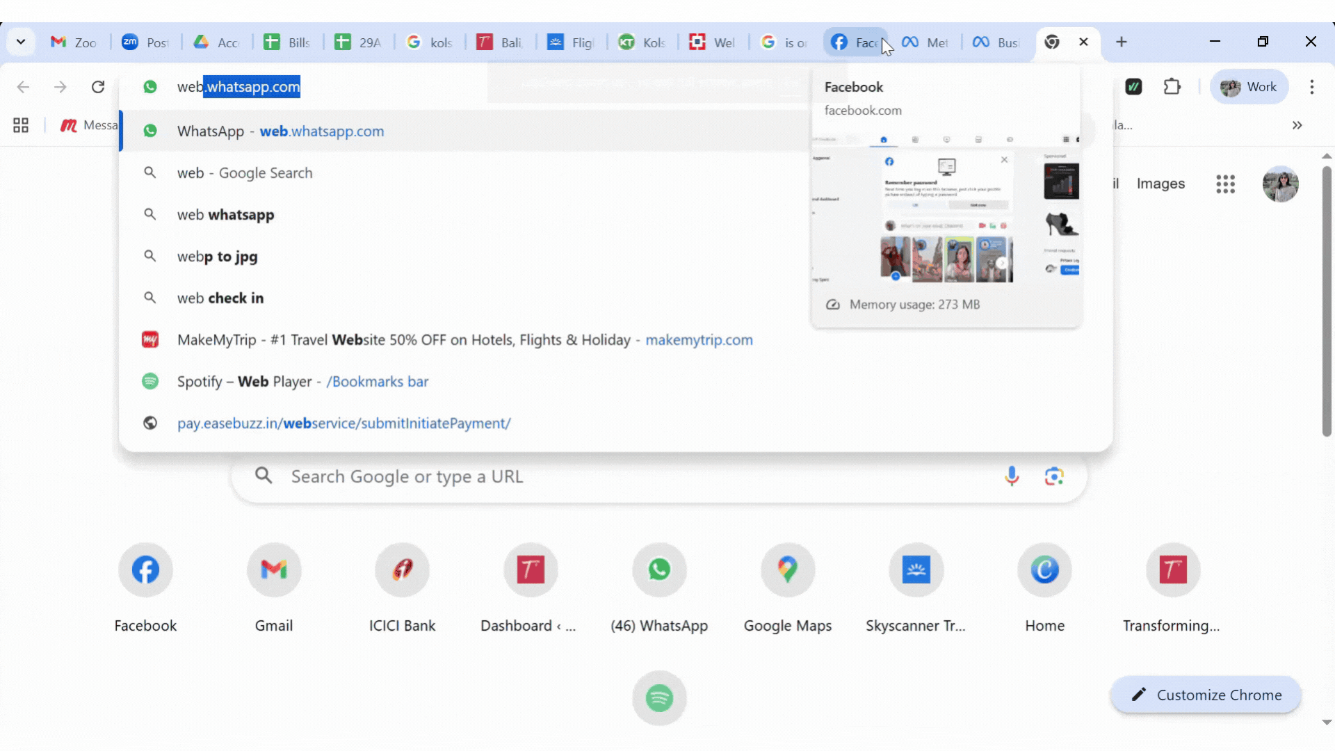Open the Chrome three-dot menu
The height and width of the screenshot is (751, 1335).
[1311, 87]
